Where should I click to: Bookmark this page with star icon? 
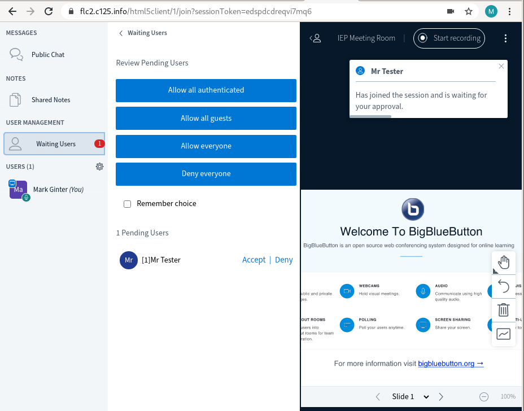pos(469,11)
